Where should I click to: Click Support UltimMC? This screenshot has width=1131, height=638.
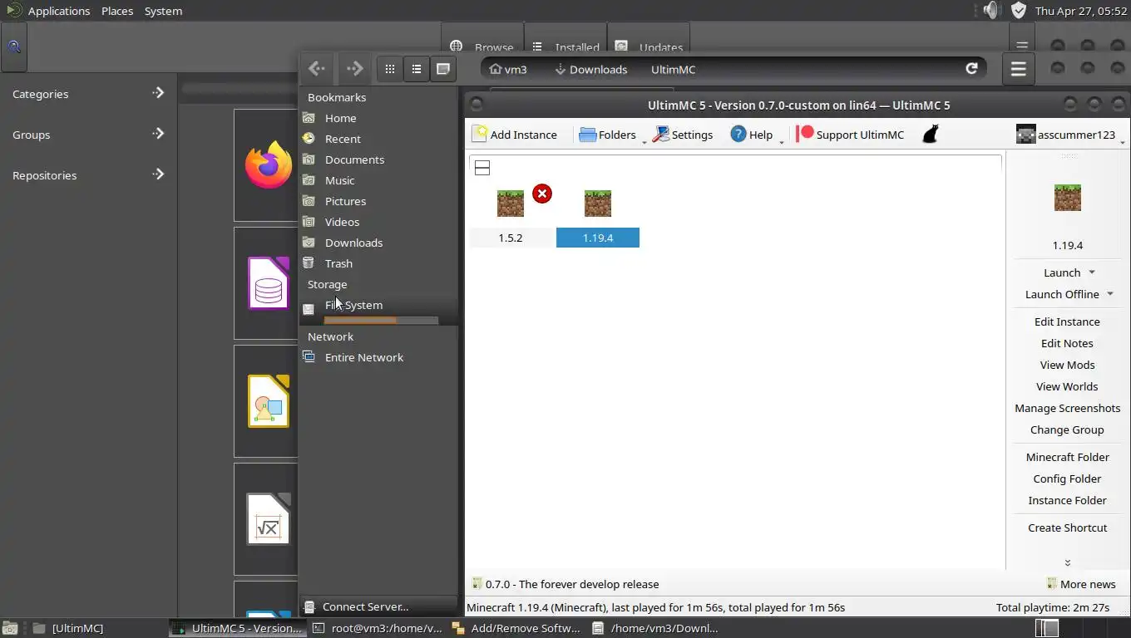[850, 135]
